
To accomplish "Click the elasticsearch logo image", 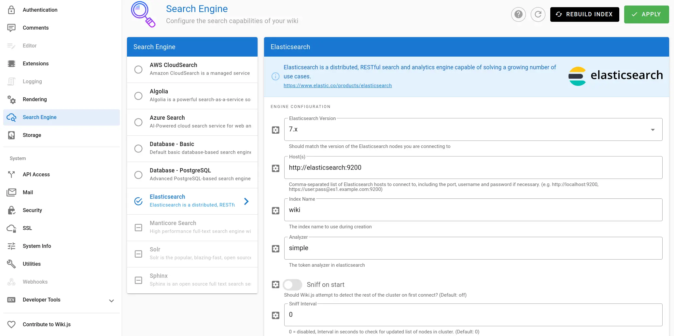I will 615,76.
